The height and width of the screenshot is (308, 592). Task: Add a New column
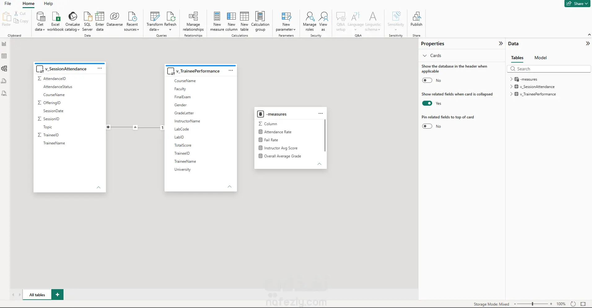pyautogui.click(x=231, y=21)
